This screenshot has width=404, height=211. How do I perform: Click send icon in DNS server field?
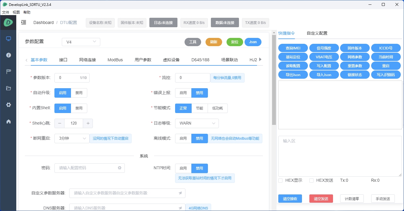[180, 208]
